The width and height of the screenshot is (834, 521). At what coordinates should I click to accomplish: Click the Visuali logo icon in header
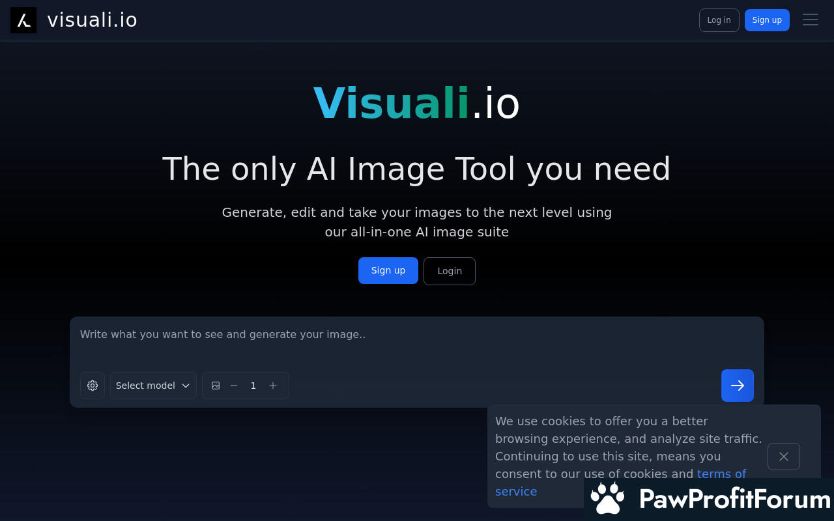tap(23, 20)
